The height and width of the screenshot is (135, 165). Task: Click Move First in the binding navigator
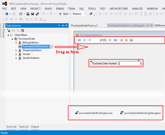(79, 40)
